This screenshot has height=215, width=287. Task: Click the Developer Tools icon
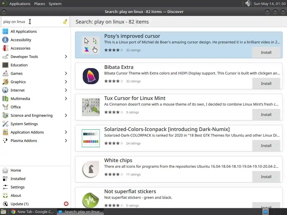(x=5, y=57)
